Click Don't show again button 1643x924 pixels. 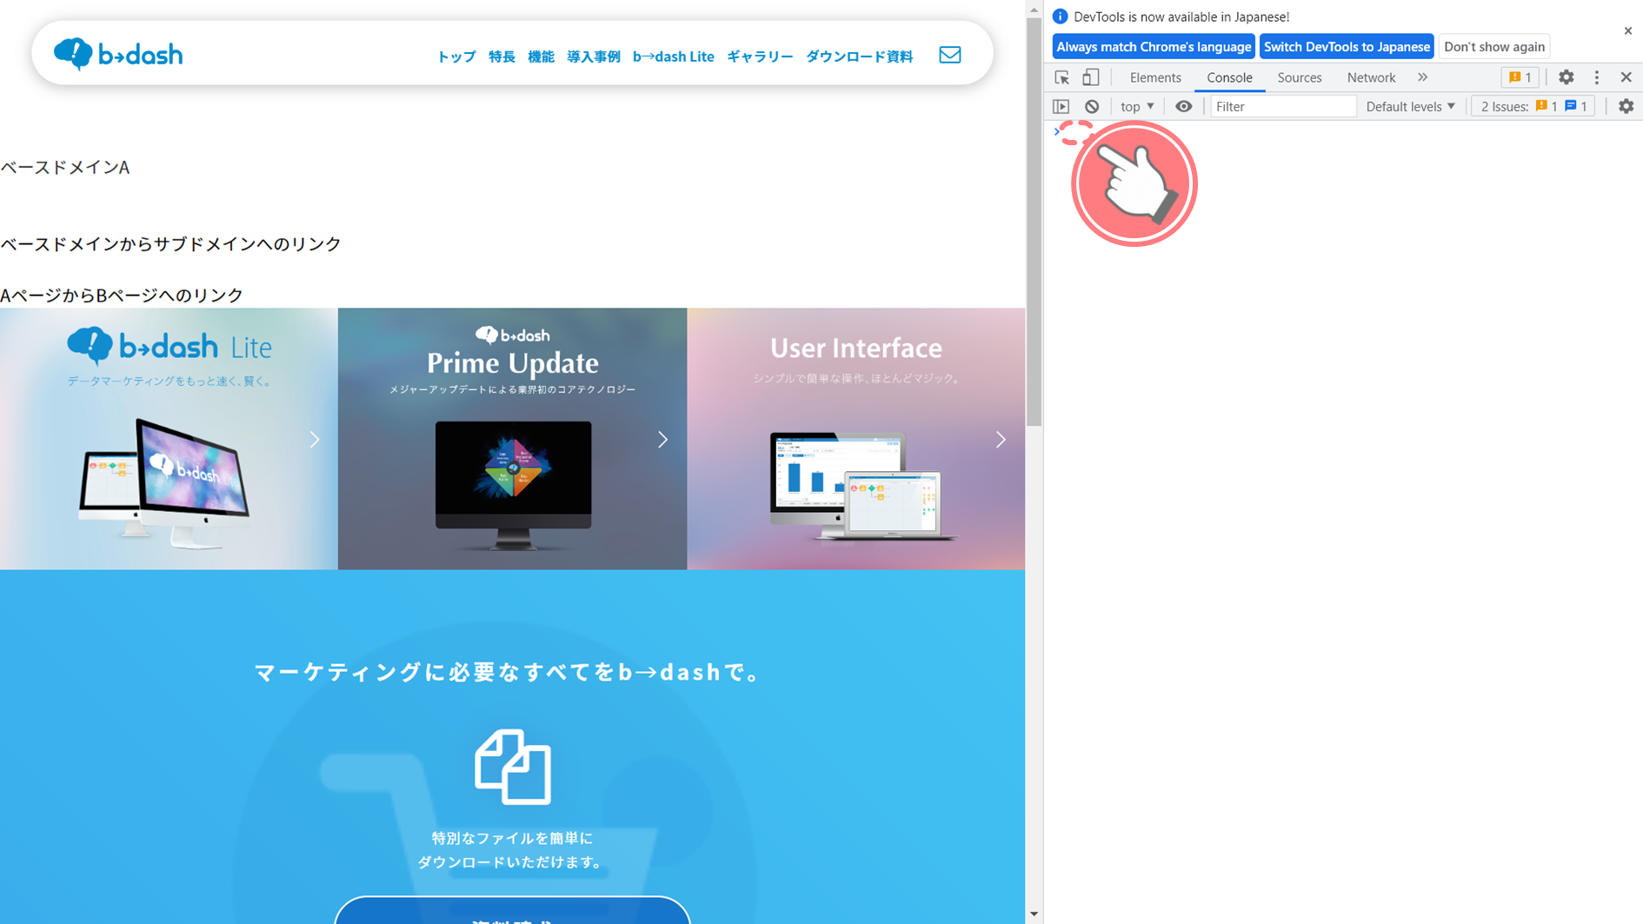[1494, 47]
